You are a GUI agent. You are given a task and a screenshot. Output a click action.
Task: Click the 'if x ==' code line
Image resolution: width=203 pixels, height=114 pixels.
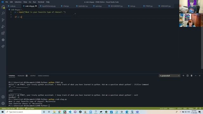pos(18,17)
